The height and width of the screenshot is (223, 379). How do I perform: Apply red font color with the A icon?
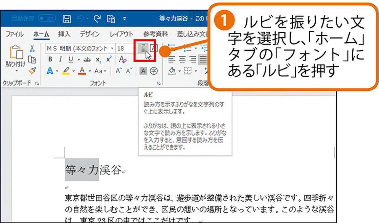[82, 71]
